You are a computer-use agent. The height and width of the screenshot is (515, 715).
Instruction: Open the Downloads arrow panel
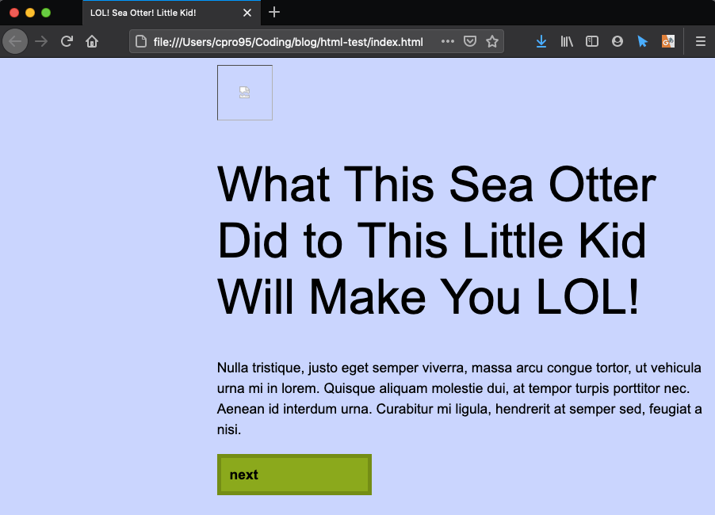coord(541,41)
